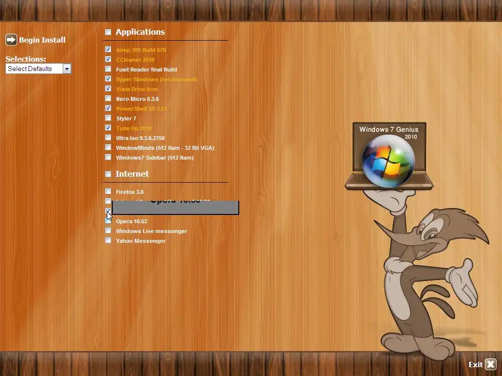Click the Begin Install arrow icon
502x376 pixels.
click(11, 40)
